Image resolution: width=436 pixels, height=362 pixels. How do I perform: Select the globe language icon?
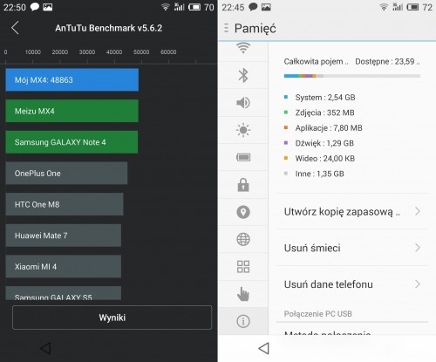243,239
